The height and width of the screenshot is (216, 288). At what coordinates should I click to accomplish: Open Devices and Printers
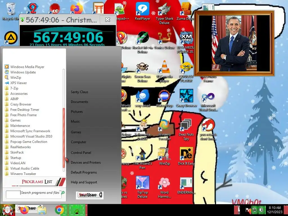coord(86,163)
